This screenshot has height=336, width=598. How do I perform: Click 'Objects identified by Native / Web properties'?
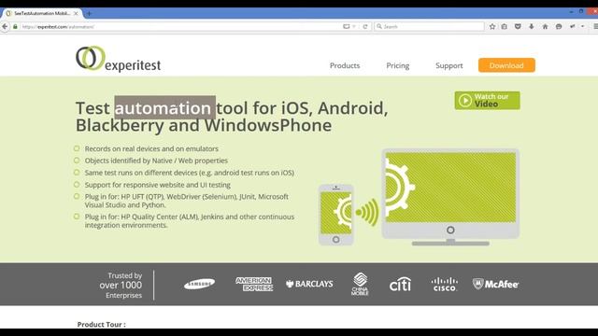(x=156, y=161)
